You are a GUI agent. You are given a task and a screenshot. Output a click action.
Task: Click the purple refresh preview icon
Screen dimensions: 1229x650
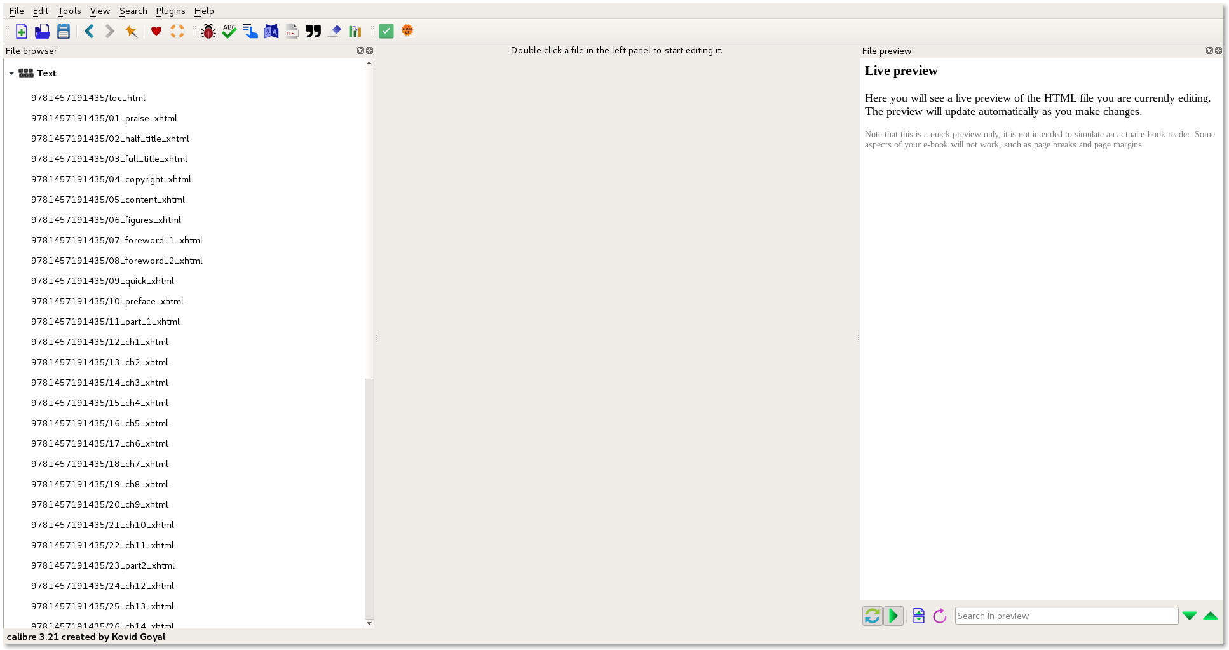940,616
